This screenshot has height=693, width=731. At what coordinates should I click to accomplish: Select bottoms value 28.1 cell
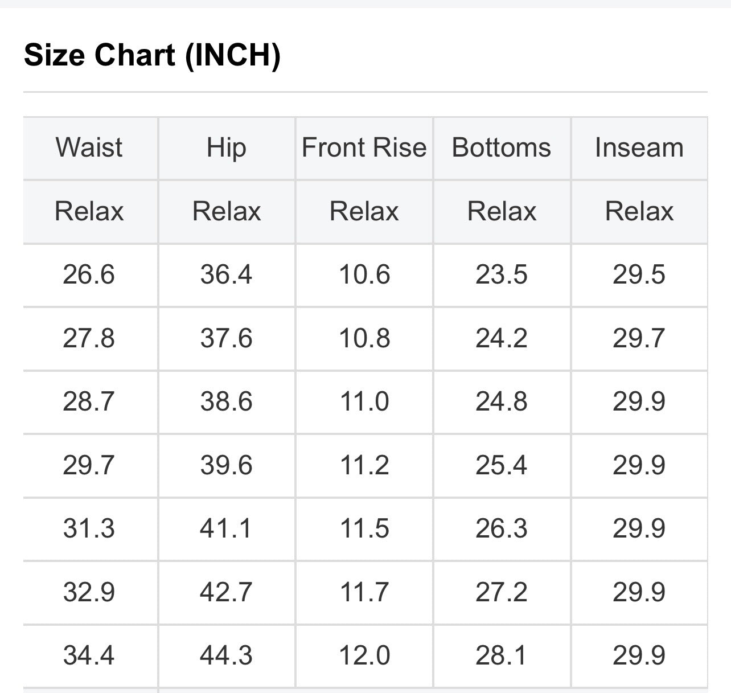coord(502,655)
